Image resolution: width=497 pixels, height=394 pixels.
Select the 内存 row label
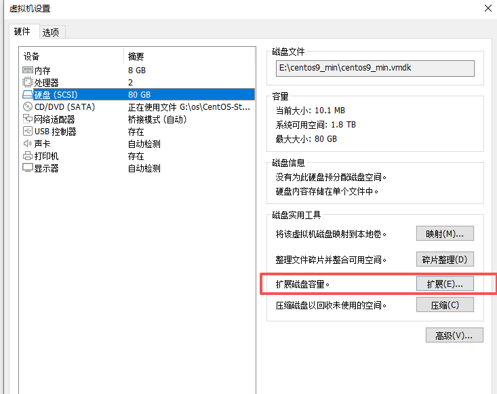click(43, 71)
